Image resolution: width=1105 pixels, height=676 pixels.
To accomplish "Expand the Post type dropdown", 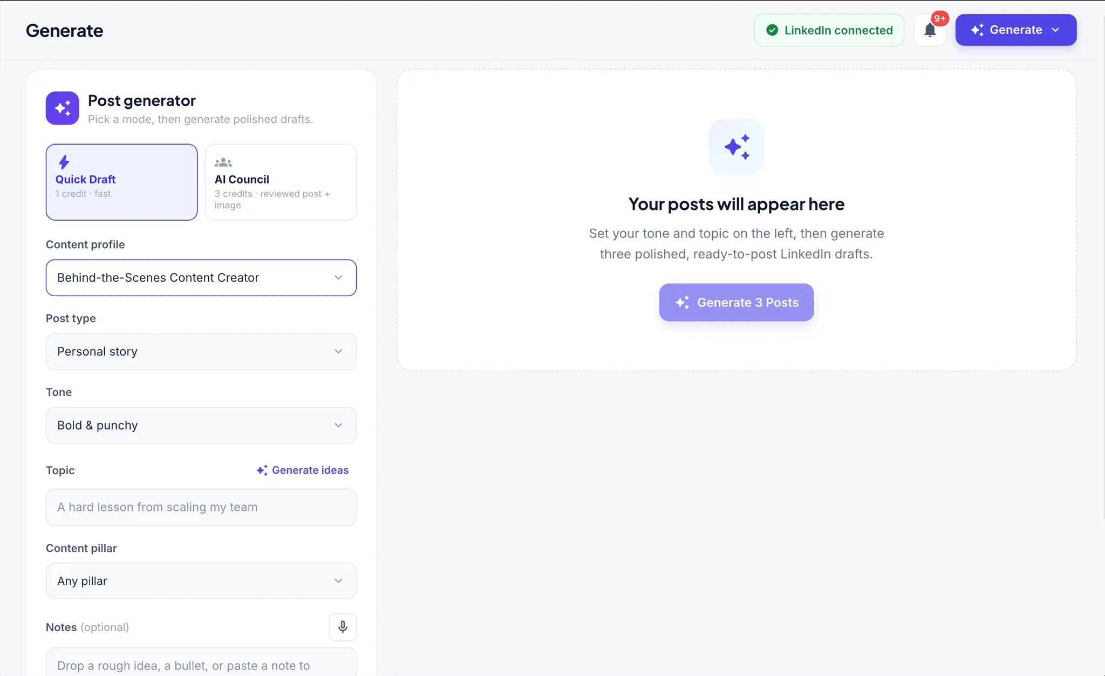I will pyautogui.click(x=201, y=352).
